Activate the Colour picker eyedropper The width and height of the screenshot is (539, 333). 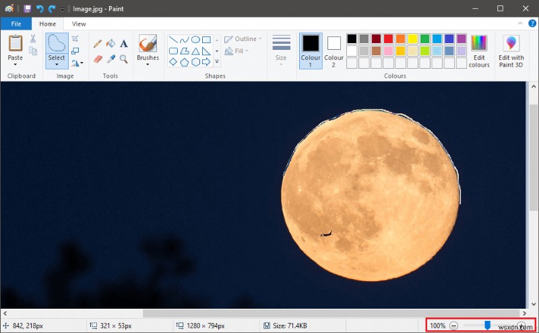pyautogui.click(x=110, y=60)
